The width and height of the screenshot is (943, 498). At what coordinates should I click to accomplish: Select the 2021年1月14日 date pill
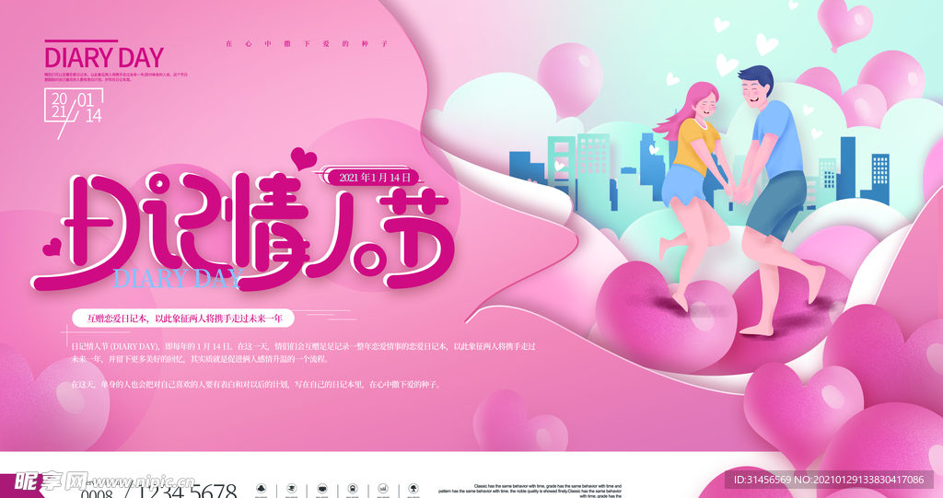378,177
